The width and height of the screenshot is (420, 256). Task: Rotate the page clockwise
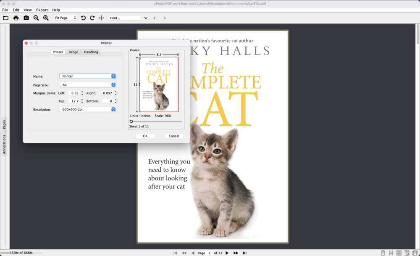click(x=92, y=18)
